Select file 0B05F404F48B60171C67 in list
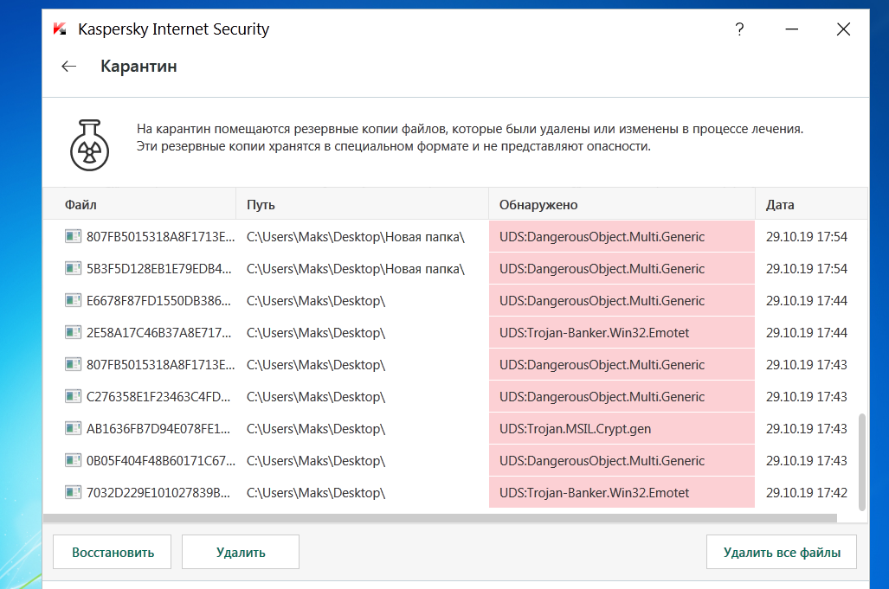 click(160, 460)
